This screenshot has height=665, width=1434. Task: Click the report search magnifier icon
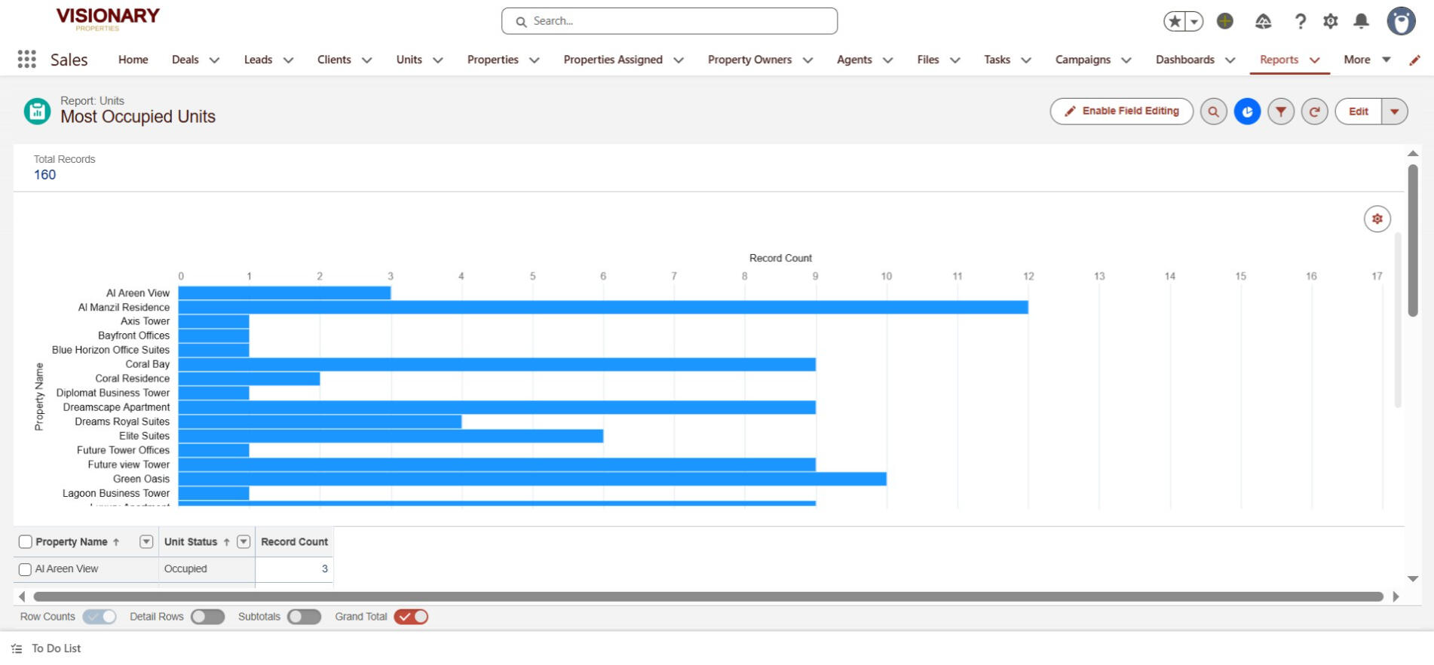click(1213, 112)
